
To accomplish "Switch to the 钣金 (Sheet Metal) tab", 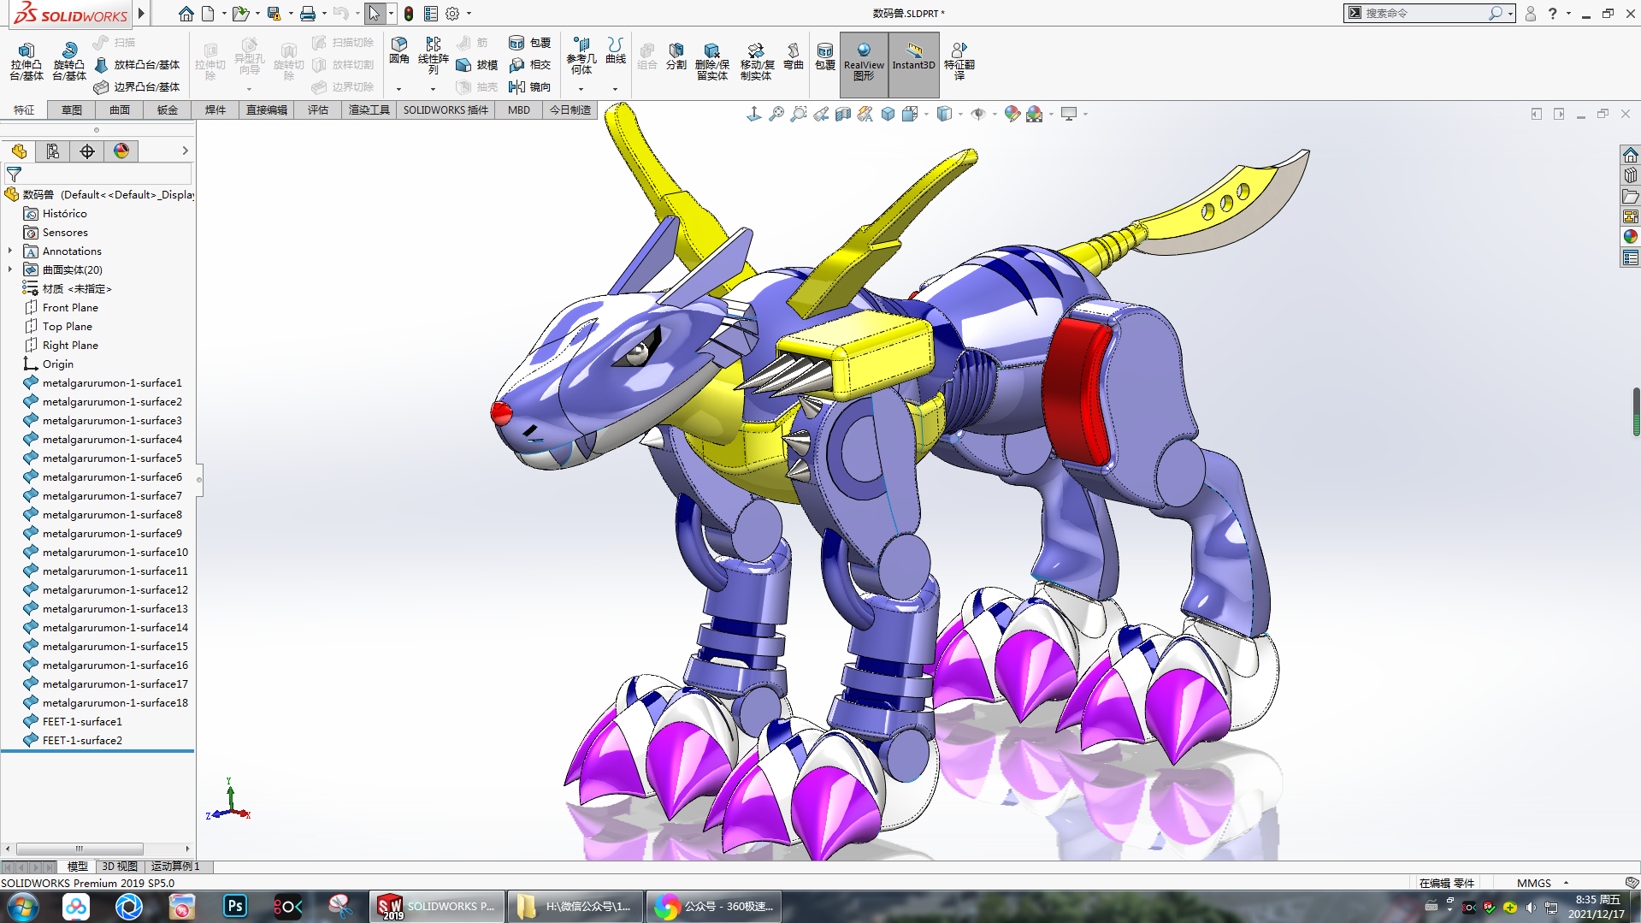I will tap(168, 110).
